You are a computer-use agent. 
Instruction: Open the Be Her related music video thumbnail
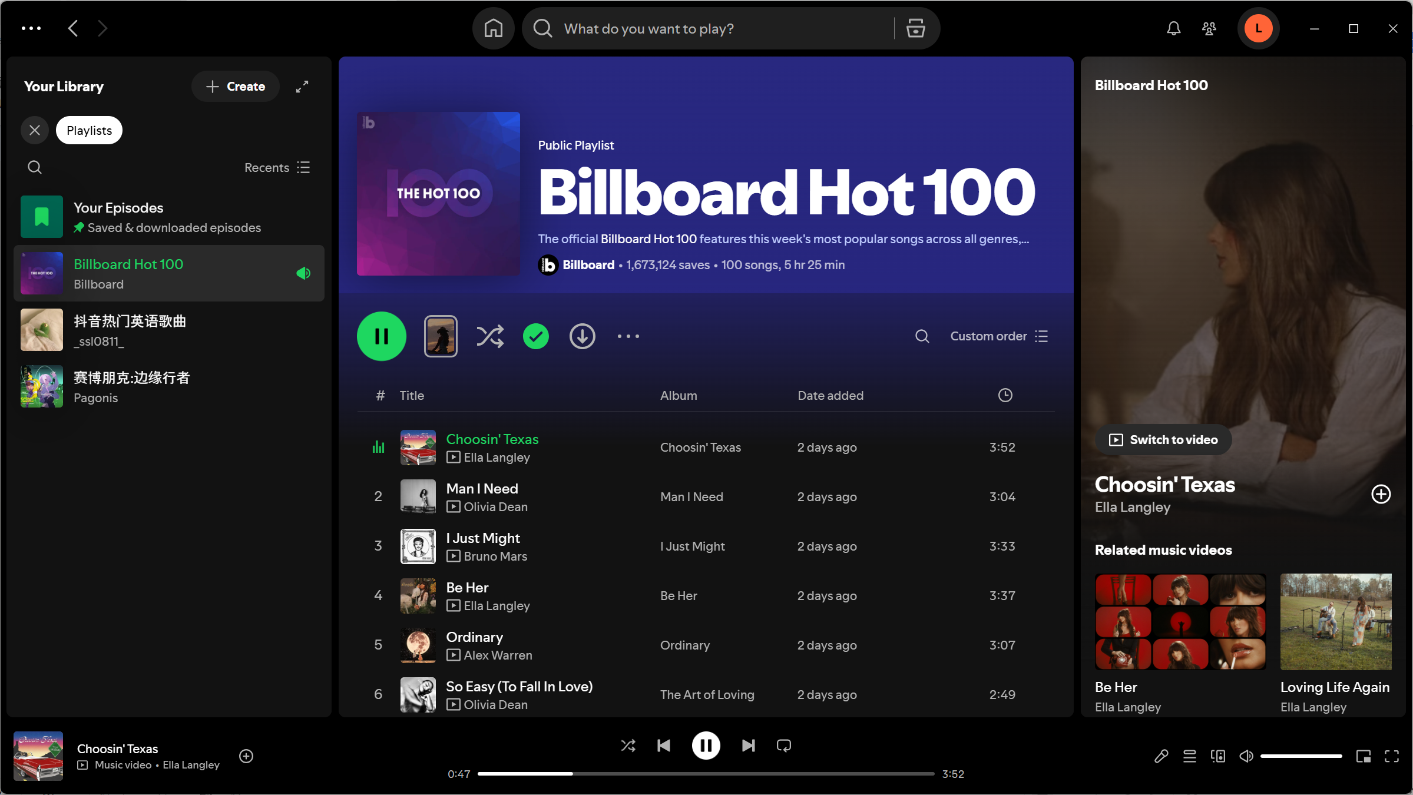pyautogui.click(x=1180, y=622)
